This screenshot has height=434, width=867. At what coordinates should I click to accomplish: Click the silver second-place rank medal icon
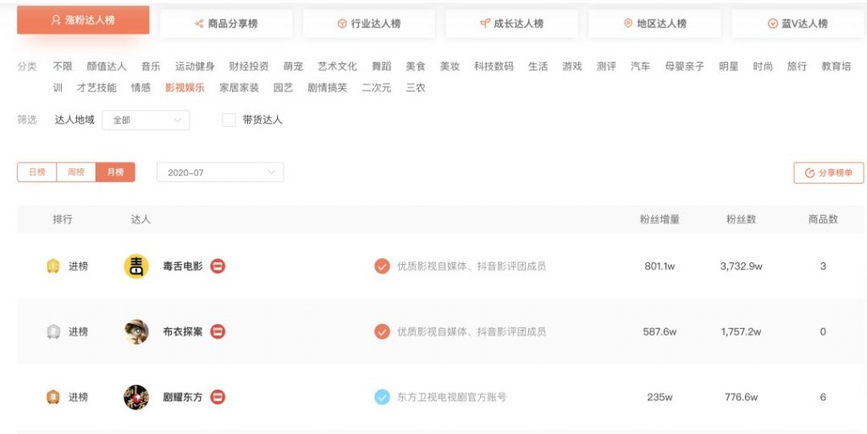[53, 332]
